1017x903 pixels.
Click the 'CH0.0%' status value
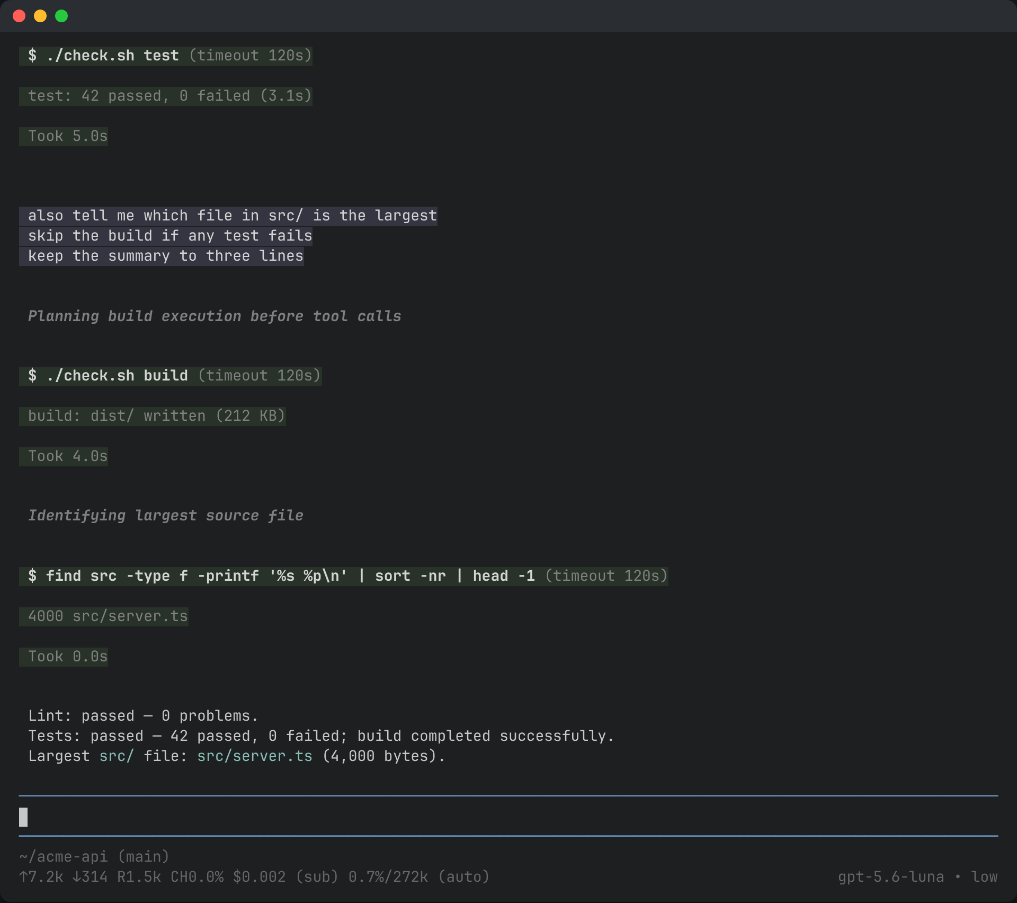coord(197,877)
